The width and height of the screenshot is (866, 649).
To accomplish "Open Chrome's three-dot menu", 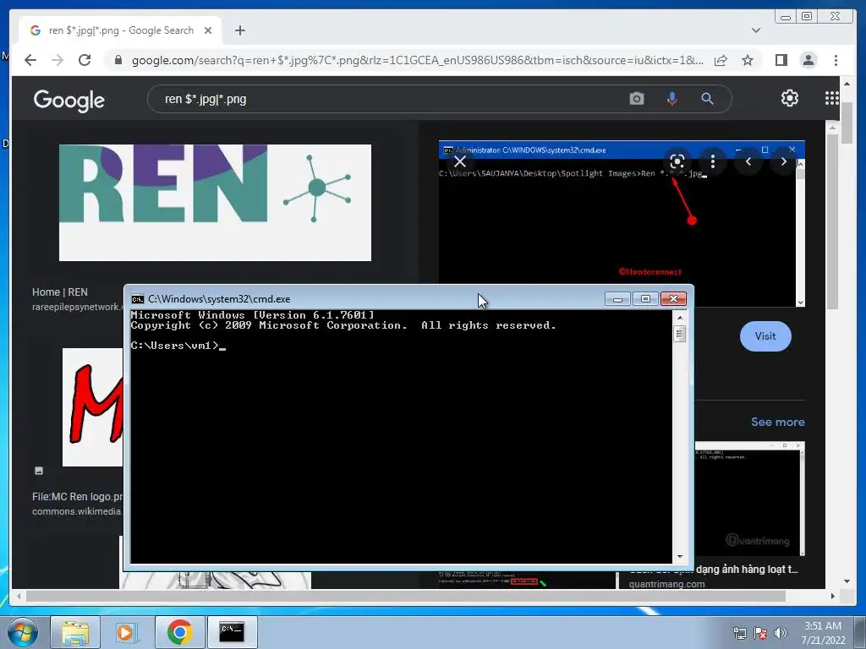I will [x=836, y=60].
